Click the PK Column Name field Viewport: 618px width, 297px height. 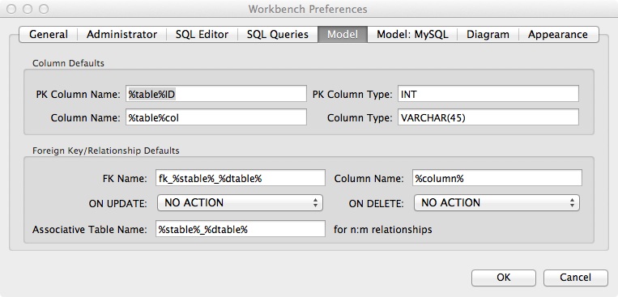point(216,94)
